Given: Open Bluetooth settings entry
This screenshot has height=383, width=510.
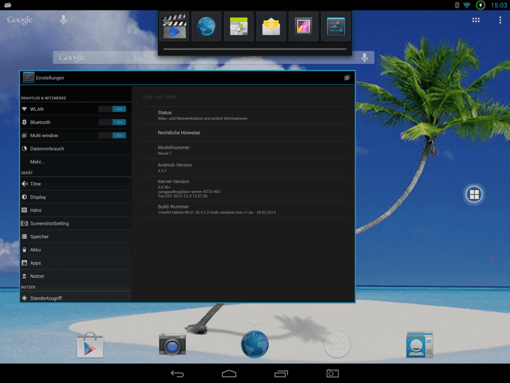Looking at the screenshot, I should (76, 122).
